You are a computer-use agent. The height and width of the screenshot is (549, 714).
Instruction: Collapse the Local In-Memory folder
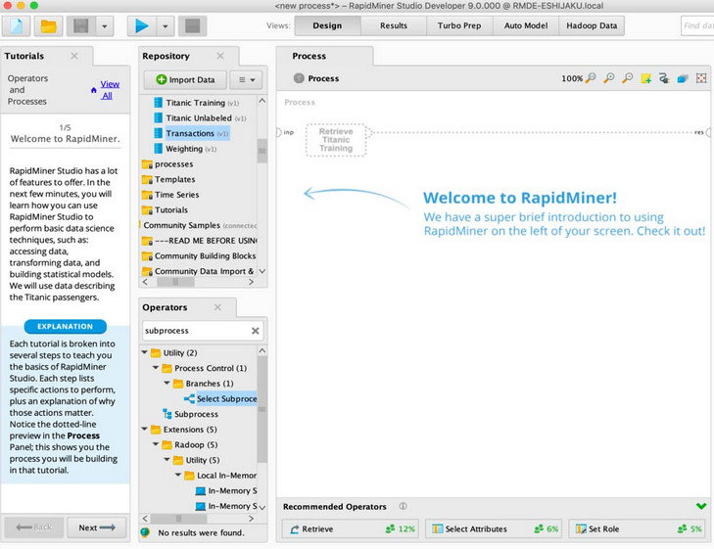(x=178, y=475)
